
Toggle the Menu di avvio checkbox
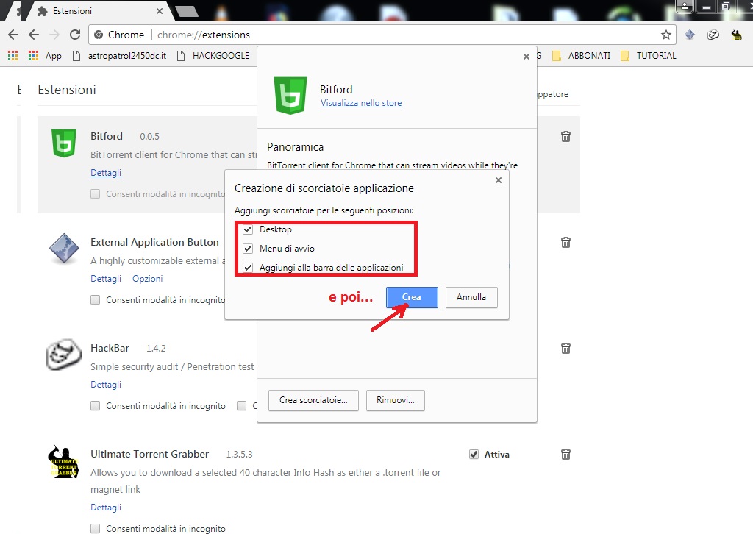248,249
